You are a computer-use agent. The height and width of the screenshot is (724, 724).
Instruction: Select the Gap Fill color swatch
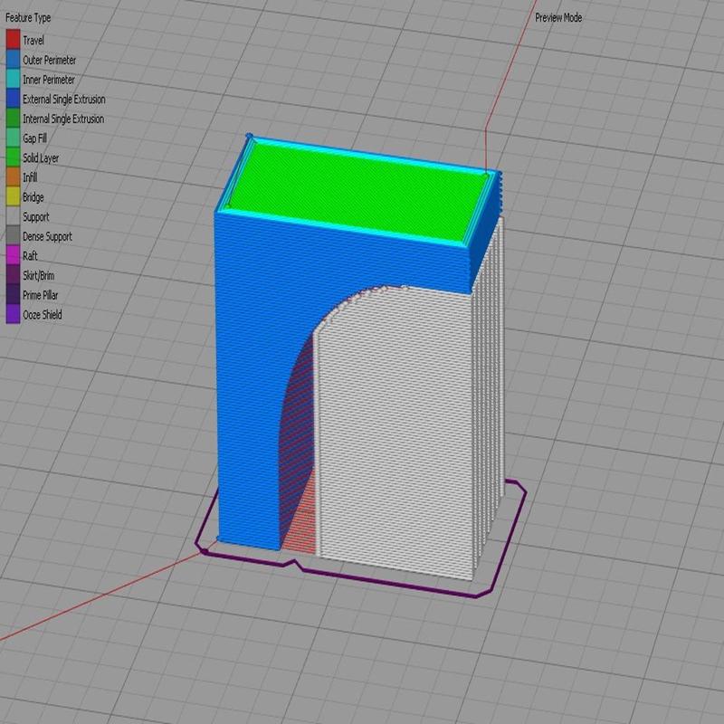coord(13,138)
